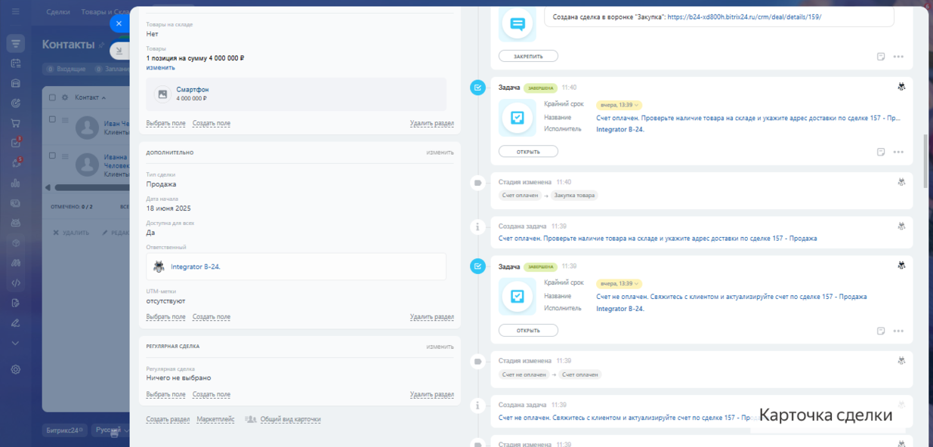Click the ЗАКРЕПИТЬ button on the comment

(x=528, y=56)
